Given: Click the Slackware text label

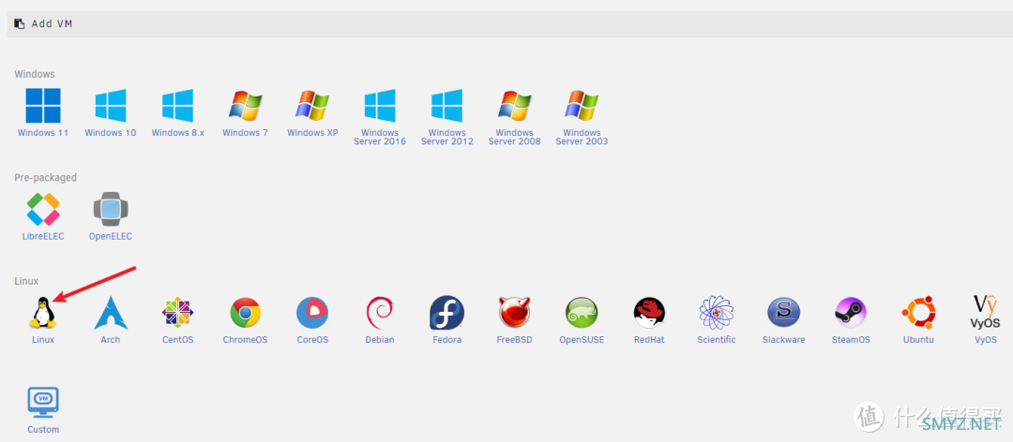Looking at the screenshot, I should click(x=783, y=339).
